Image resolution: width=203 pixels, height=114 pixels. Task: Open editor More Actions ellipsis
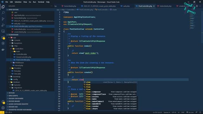pos(200,6)
